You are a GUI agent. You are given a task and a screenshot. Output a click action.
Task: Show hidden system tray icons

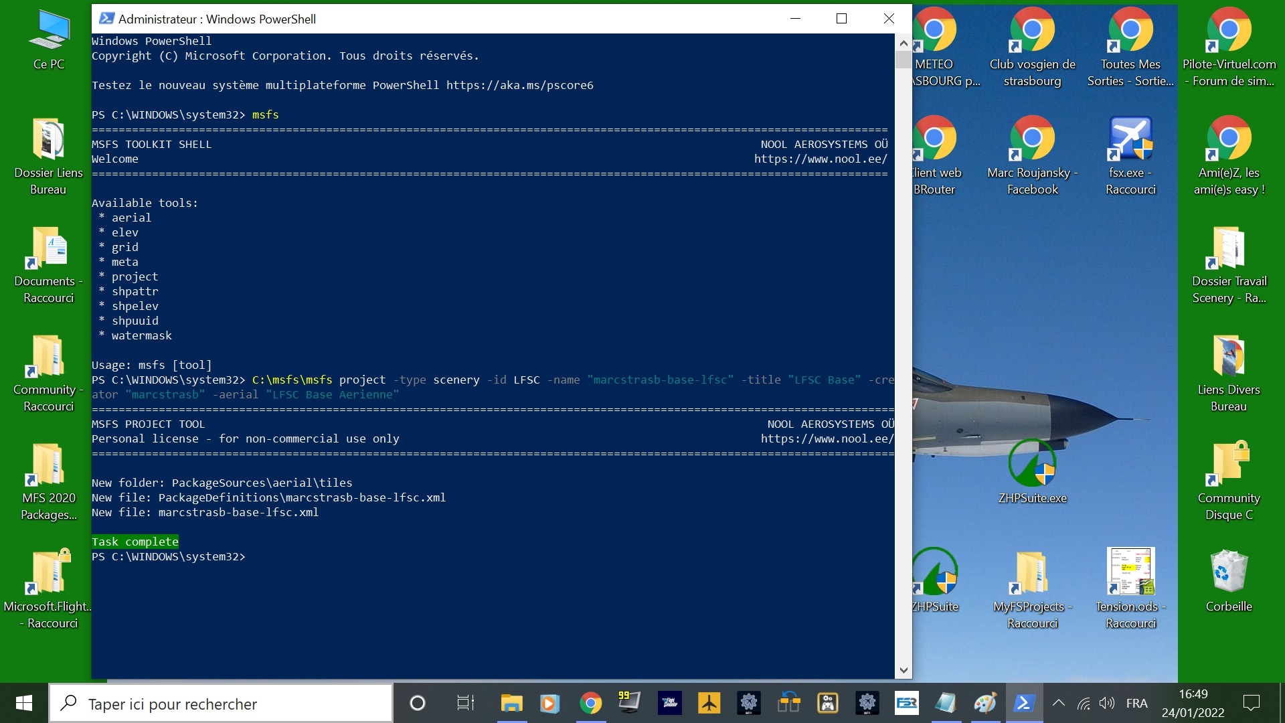point(1059,703)
